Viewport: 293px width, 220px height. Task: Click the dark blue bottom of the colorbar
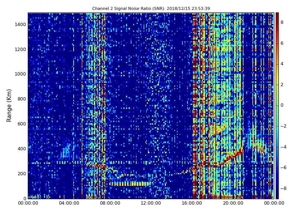coord(277,195)
